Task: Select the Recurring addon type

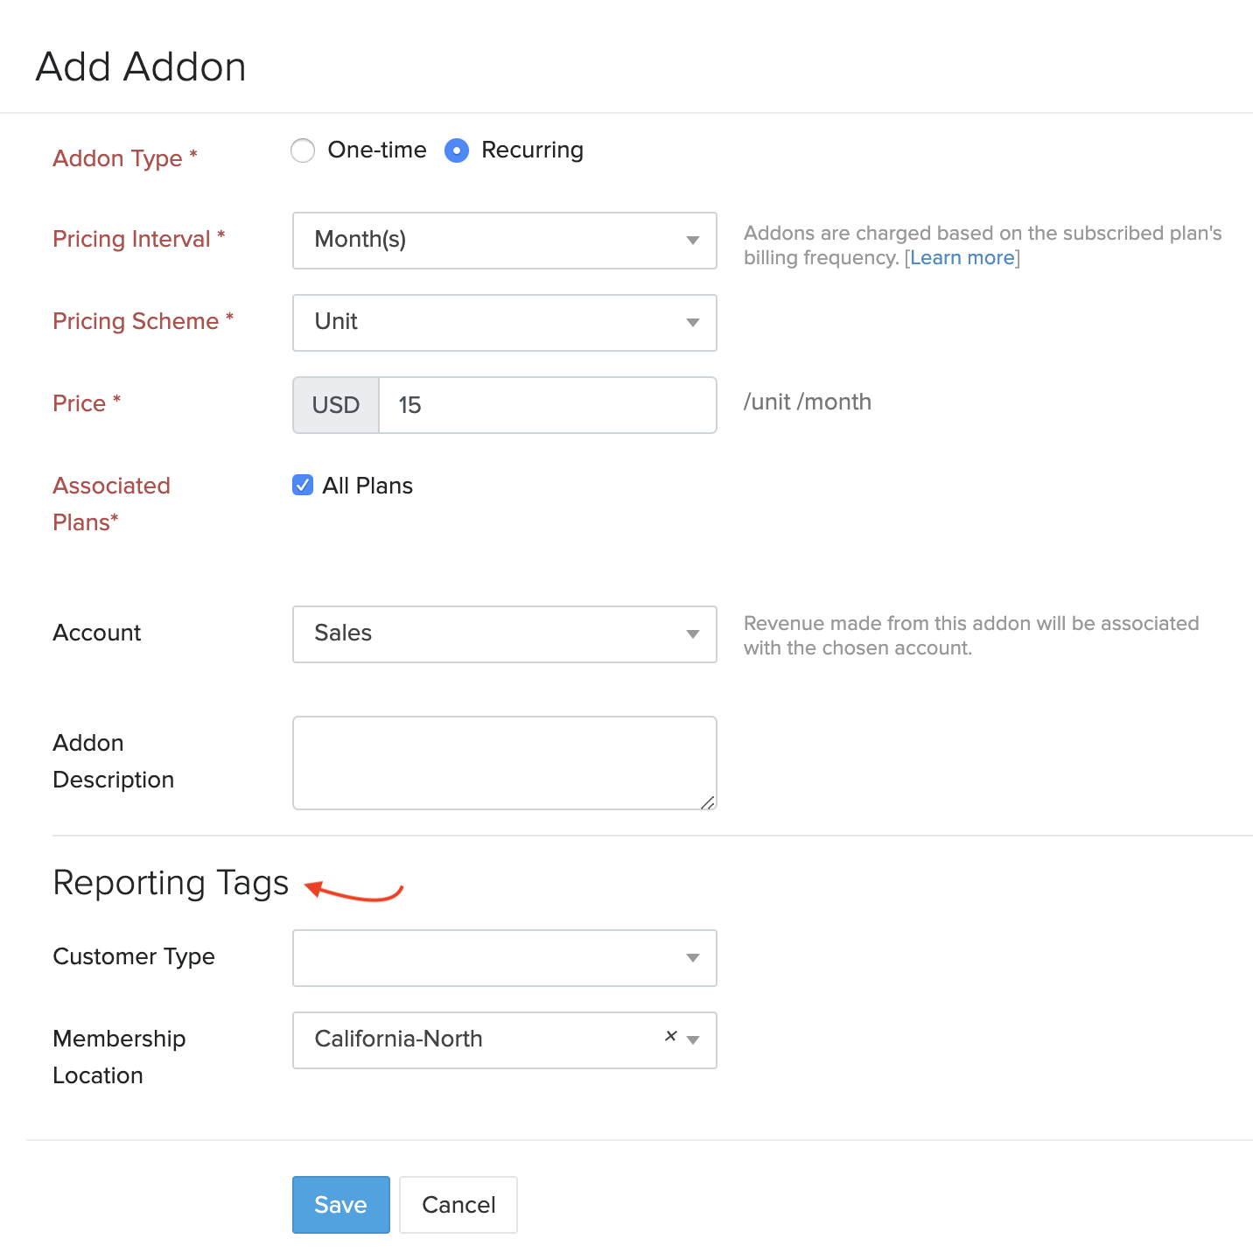Action: [457, 150]
